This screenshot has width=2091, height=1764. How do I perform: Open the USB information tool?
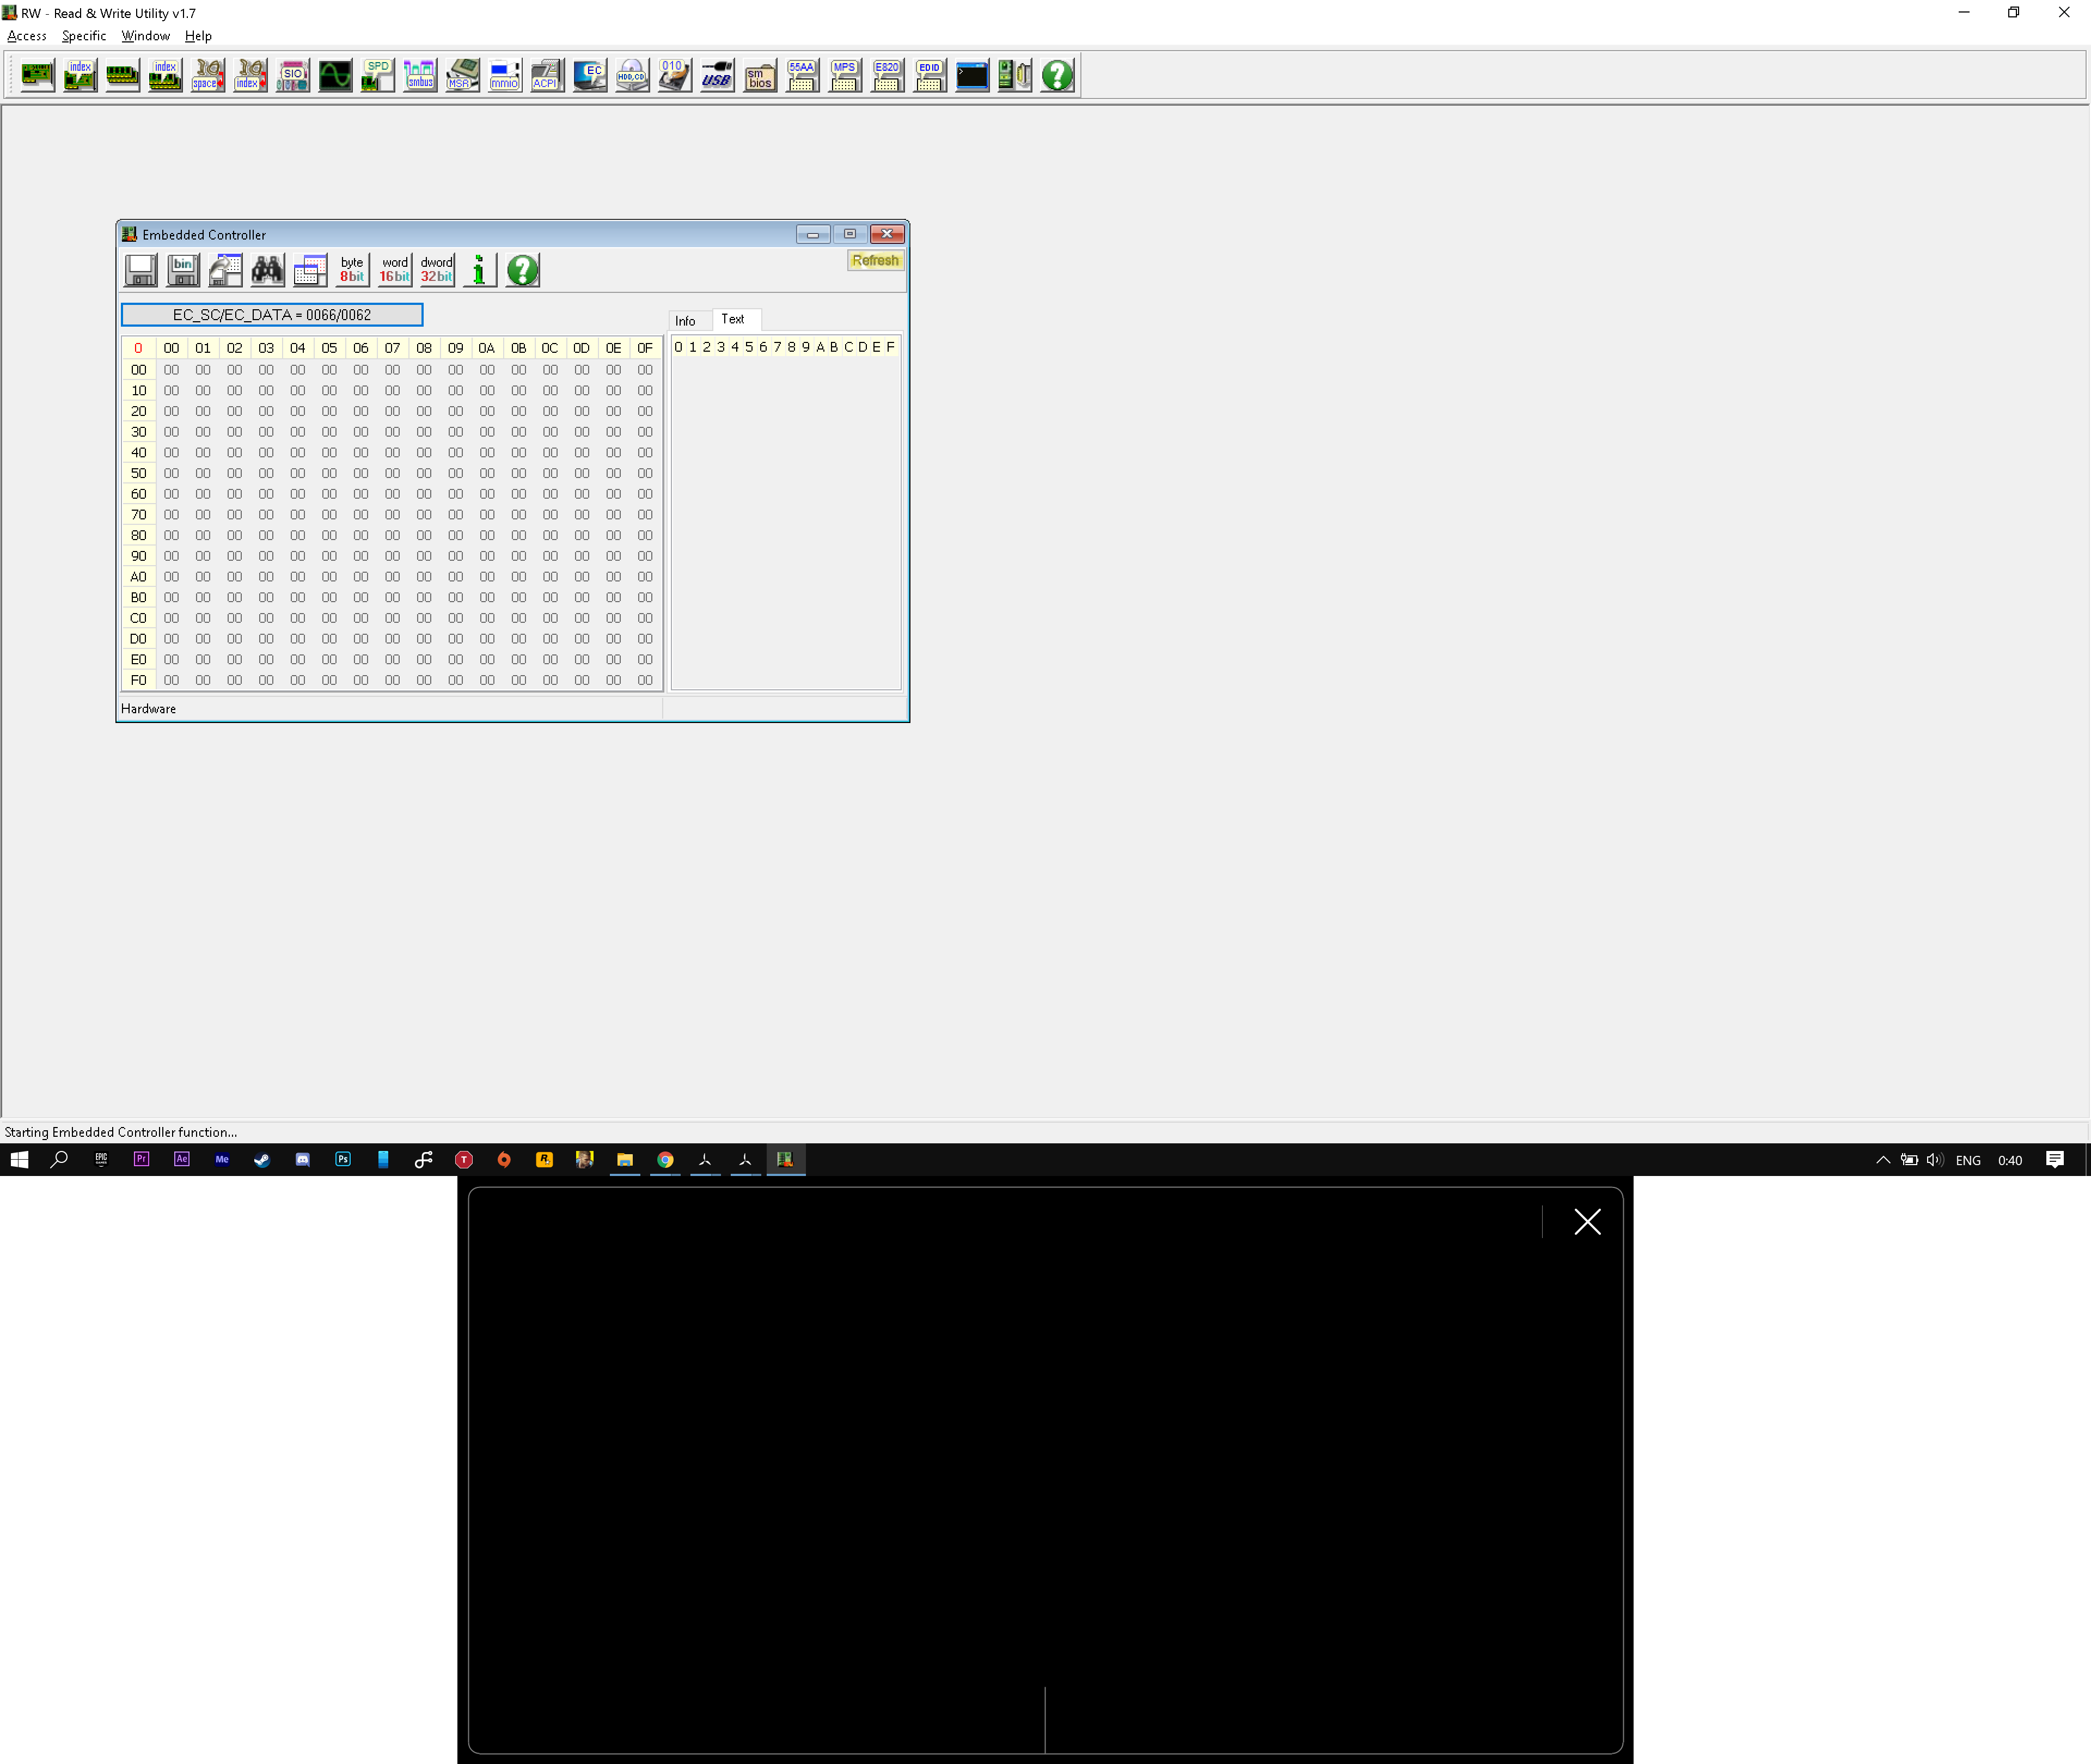tap(717, 75)
